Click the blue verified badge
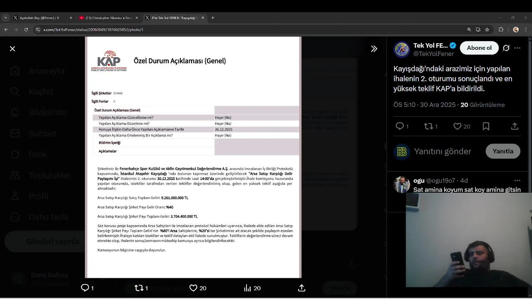Viewport: 532px width, 299px height. (x=453, y=46)
